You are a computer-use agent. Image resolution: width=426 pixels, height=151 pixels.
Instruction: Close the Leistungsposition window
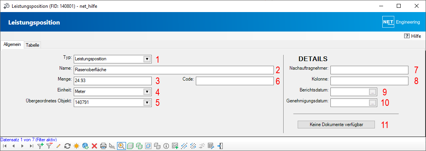[416, 6]
